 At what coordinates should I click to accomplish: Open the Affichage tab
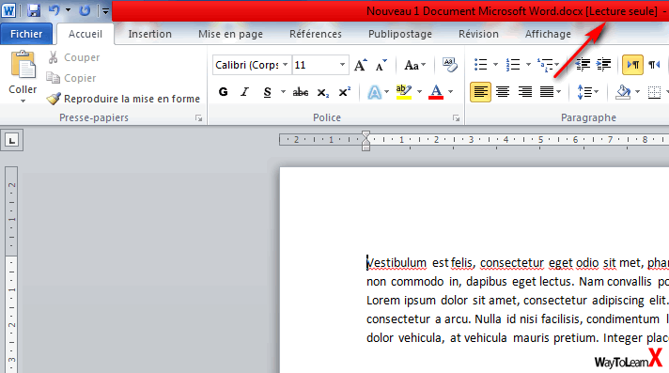pyautogui.click(x=548, y=34)
